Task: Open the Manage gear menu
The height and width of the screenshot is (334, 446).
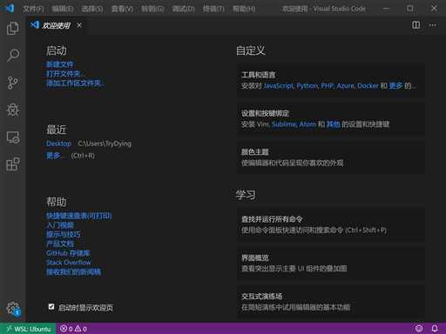Action: 13,309
